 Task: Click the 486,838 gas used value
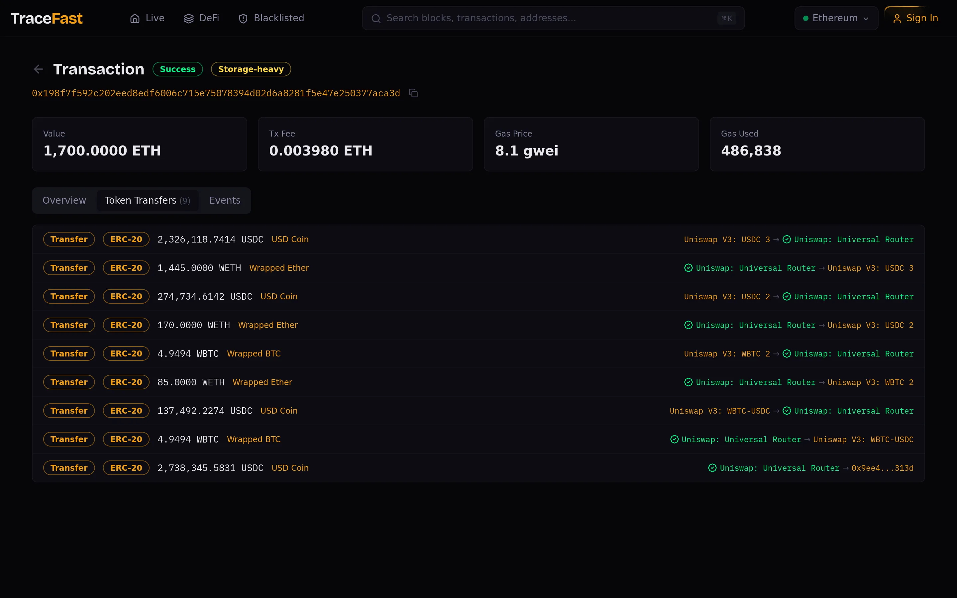point(751,151)
